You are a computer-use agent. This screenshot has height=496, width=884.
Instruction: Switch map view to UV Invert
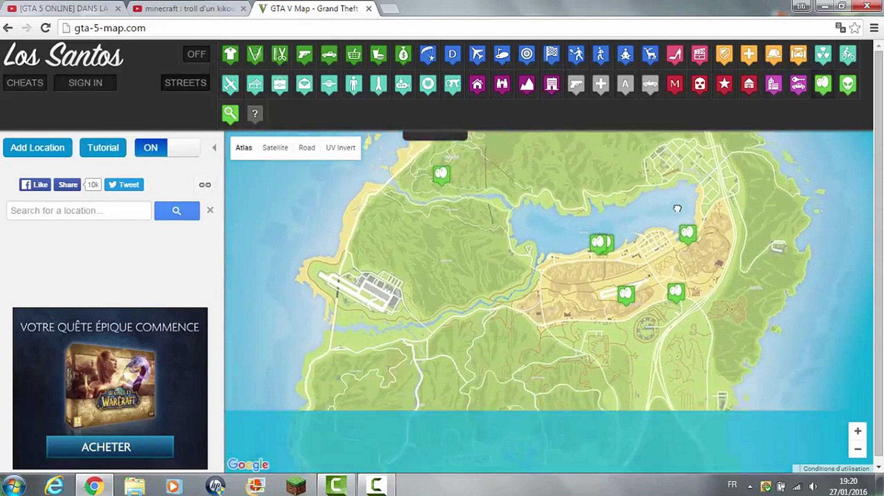(340, 148)
